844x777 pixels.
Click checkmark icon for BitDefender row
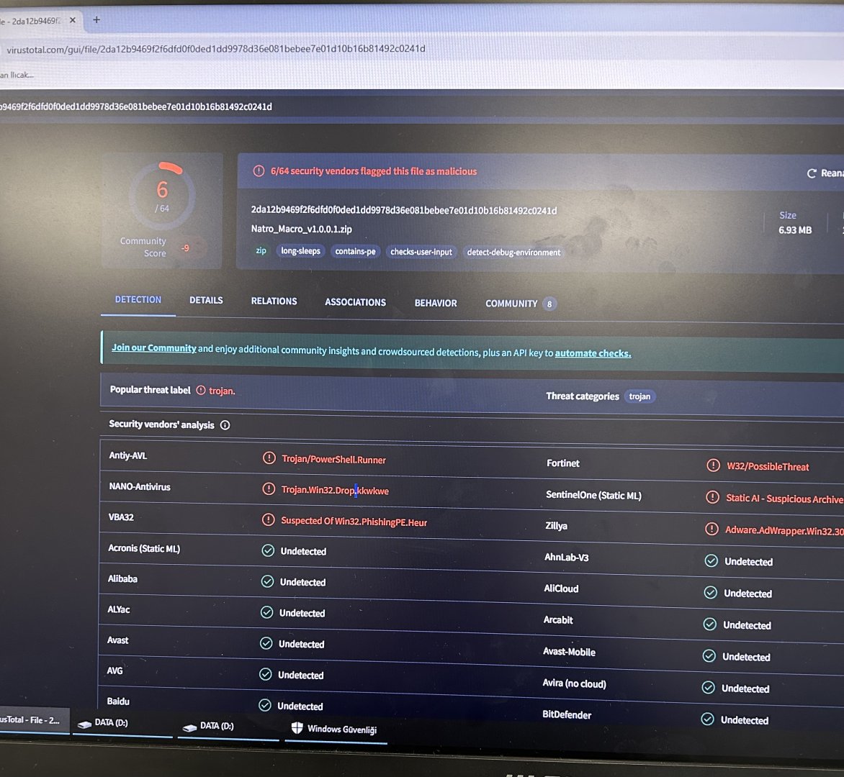pos(707,719)
